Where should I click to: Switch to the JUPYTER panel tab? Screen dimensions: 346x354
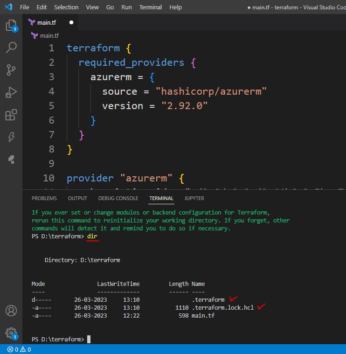(x=194, y=198)
